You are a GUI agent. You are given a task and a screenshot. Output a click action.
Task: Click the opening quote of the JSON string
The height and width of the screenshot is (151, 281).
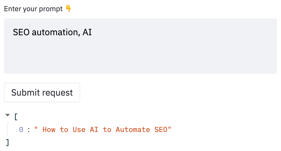[x=36, y=128]
